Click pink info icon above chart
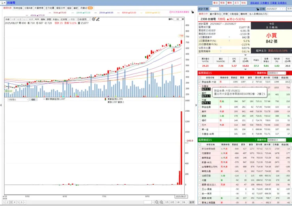Image resolution: width=292 pixels, height=206 pixels. [x=170, y=12]
